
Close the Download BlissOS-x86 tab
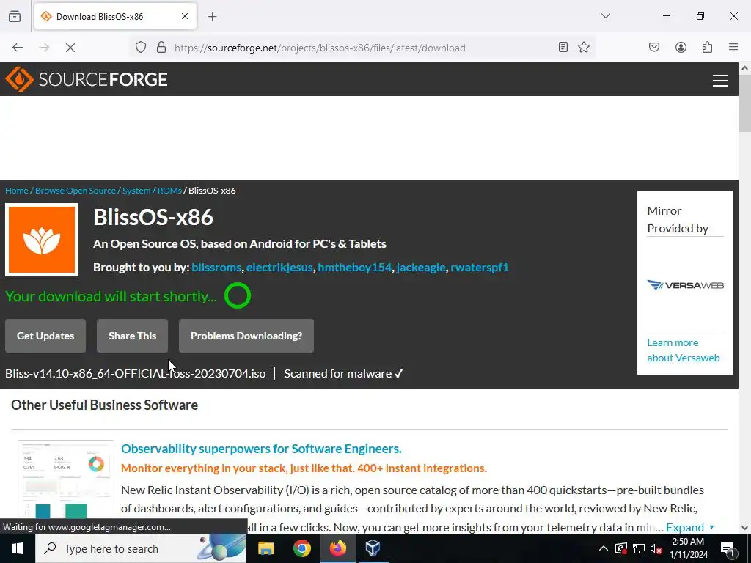click(185, 16)
